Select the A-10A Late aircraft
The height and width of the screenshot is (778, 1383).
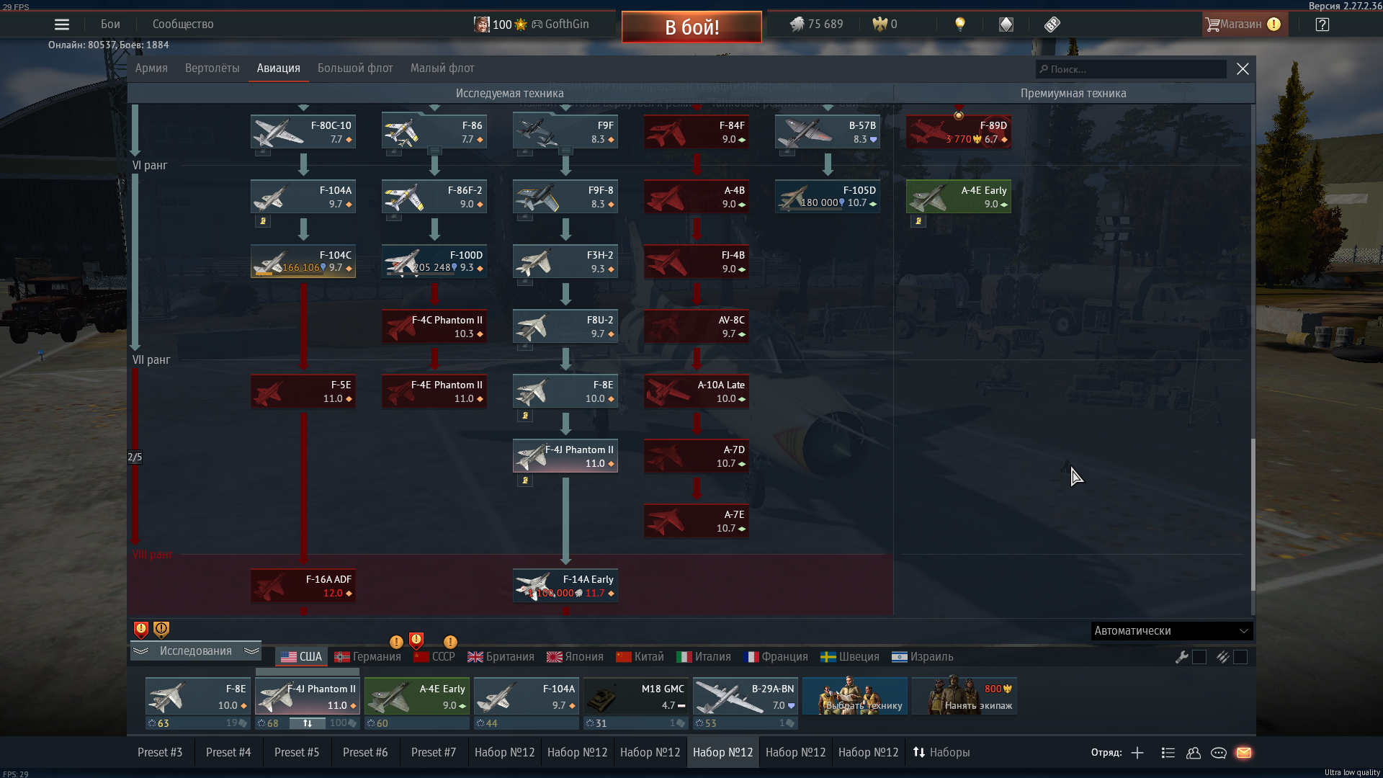[x=697, y=391]
